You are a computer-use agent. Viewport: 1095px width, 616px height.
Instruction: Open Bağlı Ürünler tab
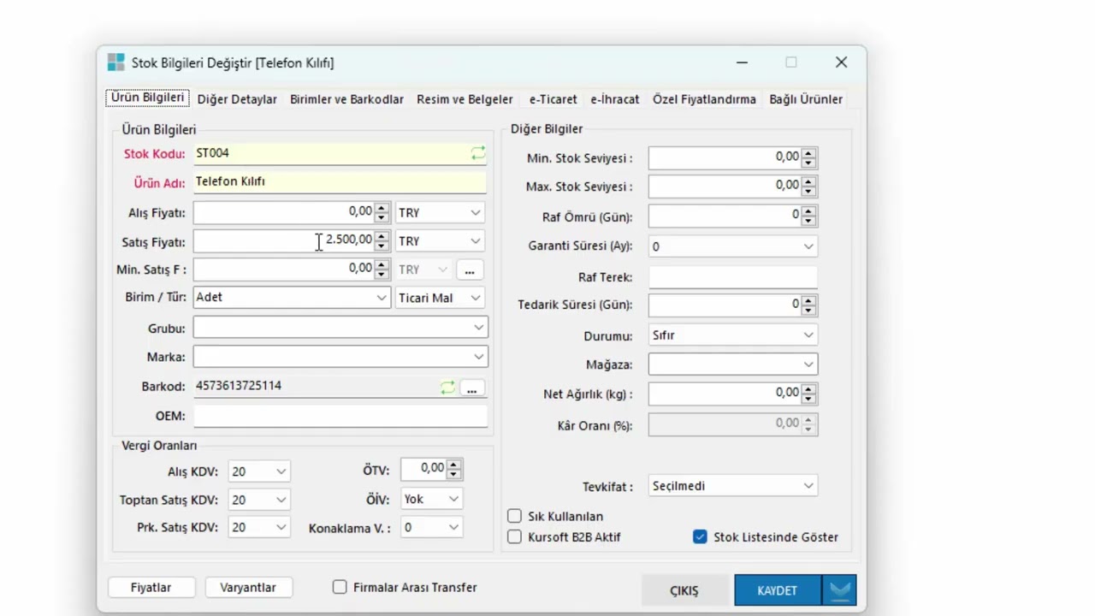point(806,99)
